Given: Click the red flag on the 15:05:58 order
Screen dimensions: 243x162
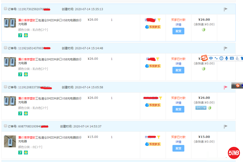Looking at the screenshot, I should tap(225, 87).
